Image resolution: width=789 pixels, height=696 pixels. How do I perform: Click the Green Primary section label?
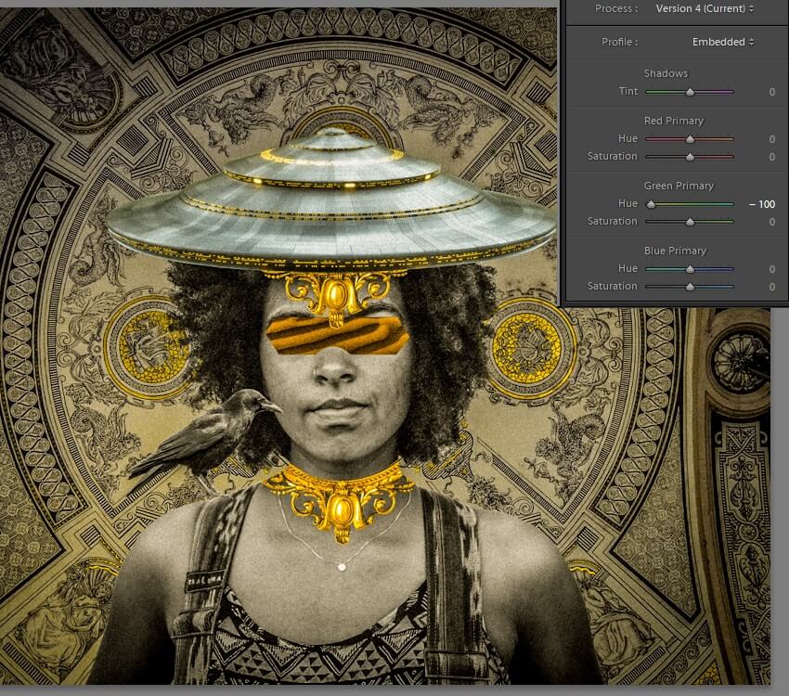coord(679,186)
